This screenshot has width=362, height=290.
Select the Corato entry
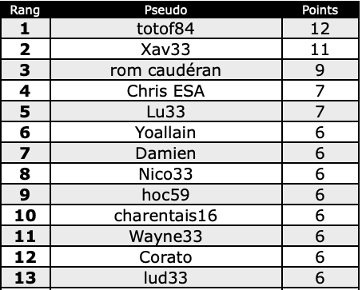pos(165,257)
